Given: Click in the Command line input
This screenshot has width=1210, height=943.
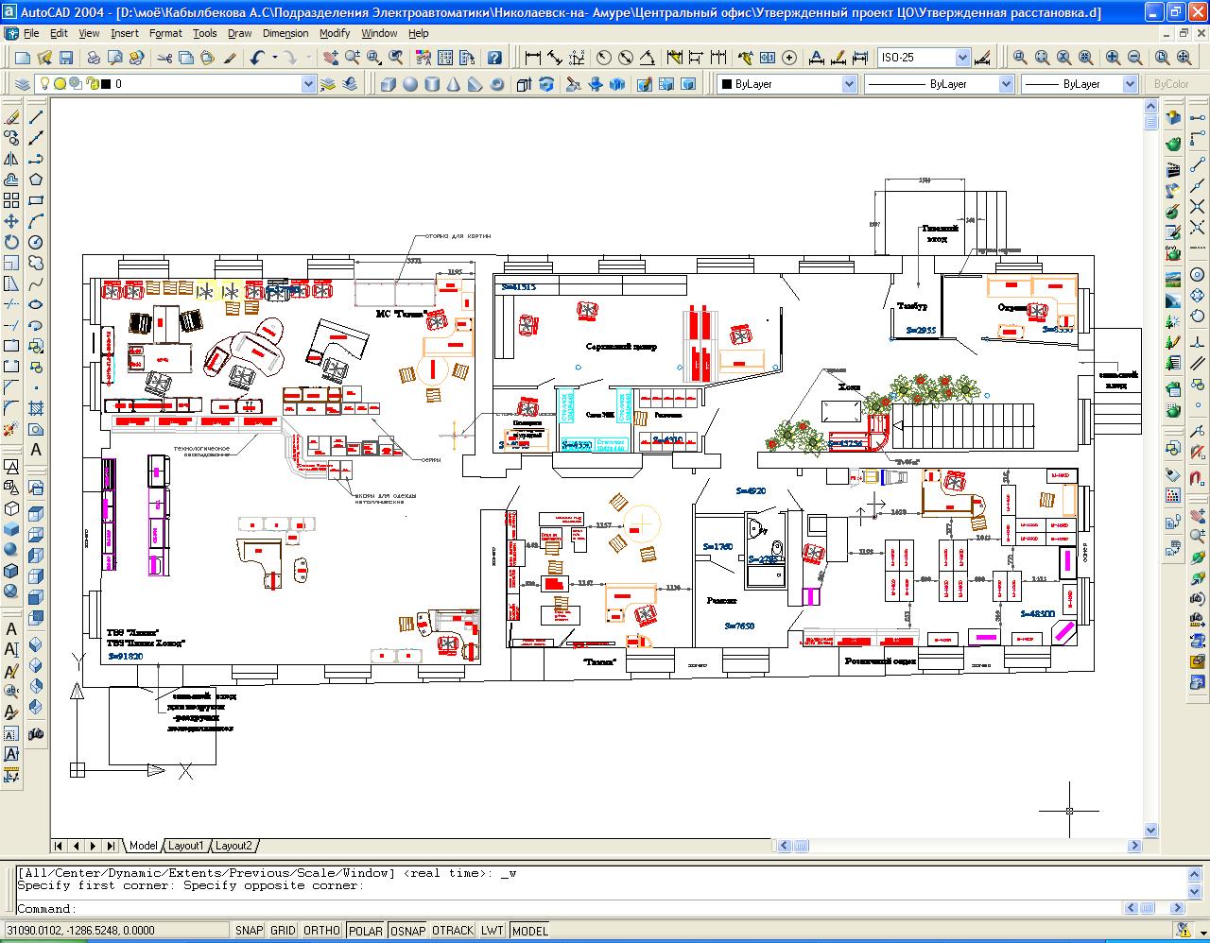Looking at the screenshot, I should [567, 909].
